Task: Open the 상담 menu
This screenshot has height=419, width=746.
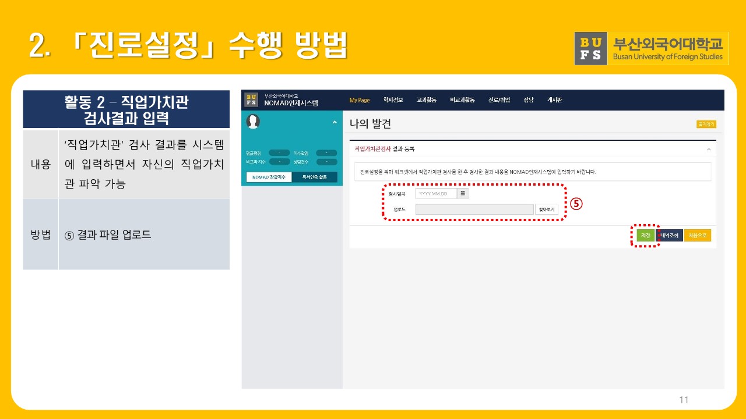Action: (529, 100)
